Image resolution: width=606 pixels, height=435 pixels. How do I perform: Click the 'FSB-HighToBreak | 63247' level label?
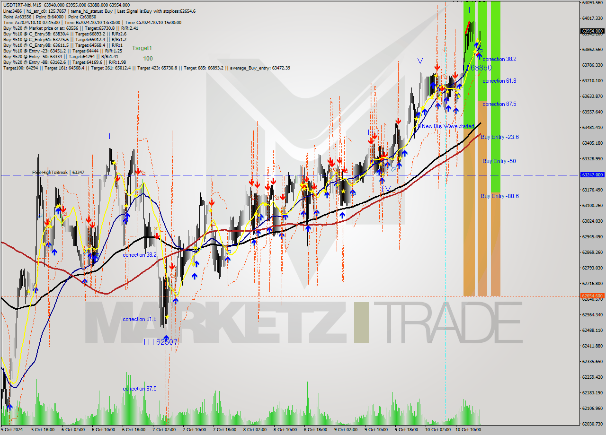pos(58,173)
